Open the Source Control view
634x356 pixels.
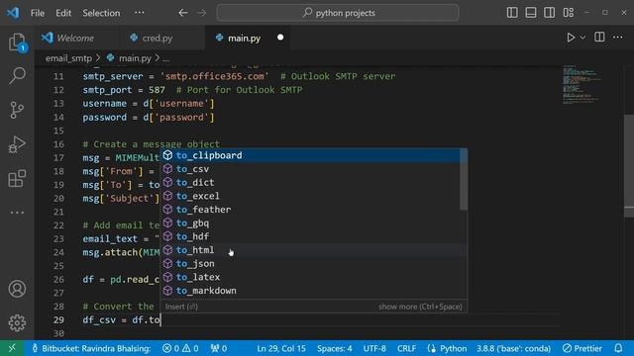pos(17,110)
